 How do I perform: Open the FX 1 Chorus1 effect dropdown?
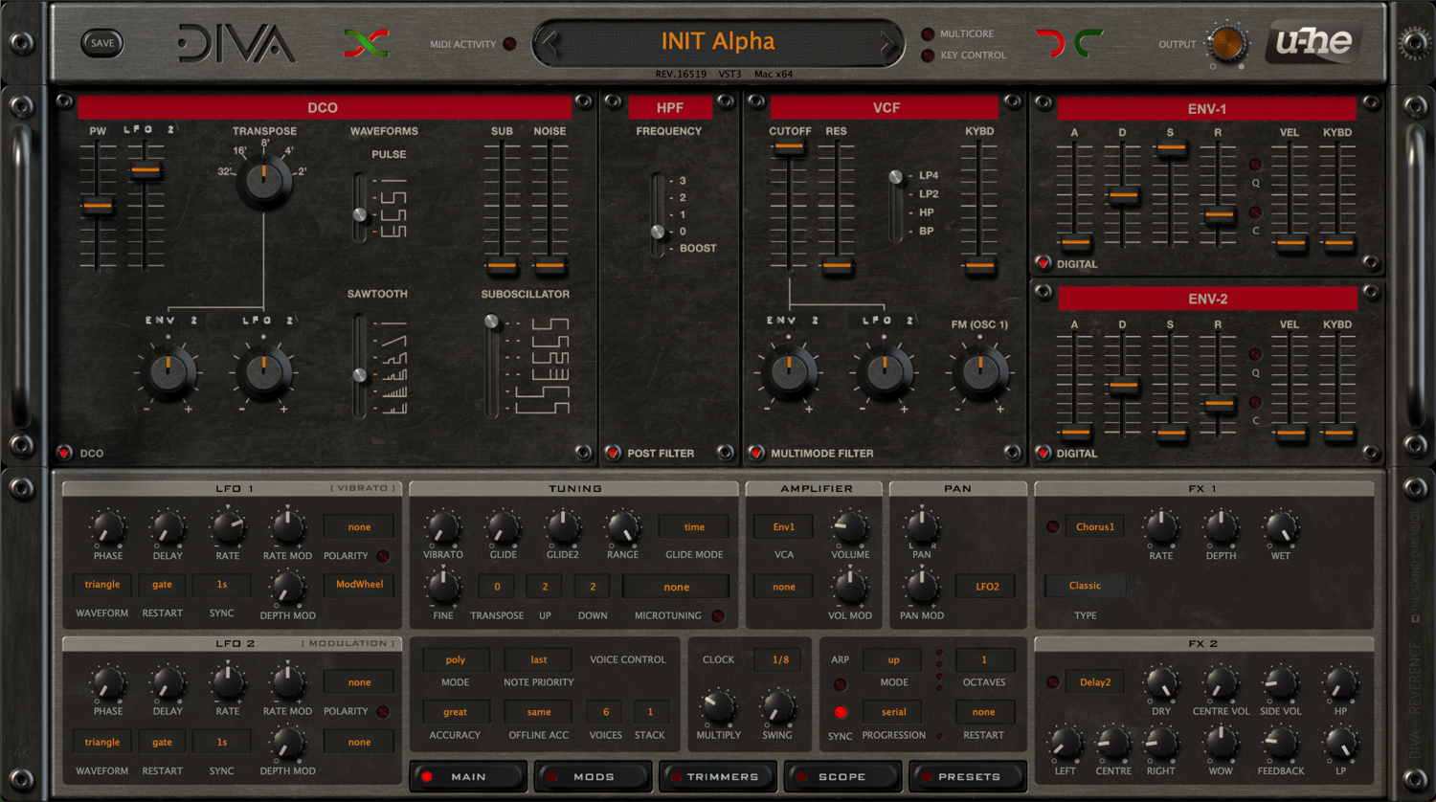1095,526
